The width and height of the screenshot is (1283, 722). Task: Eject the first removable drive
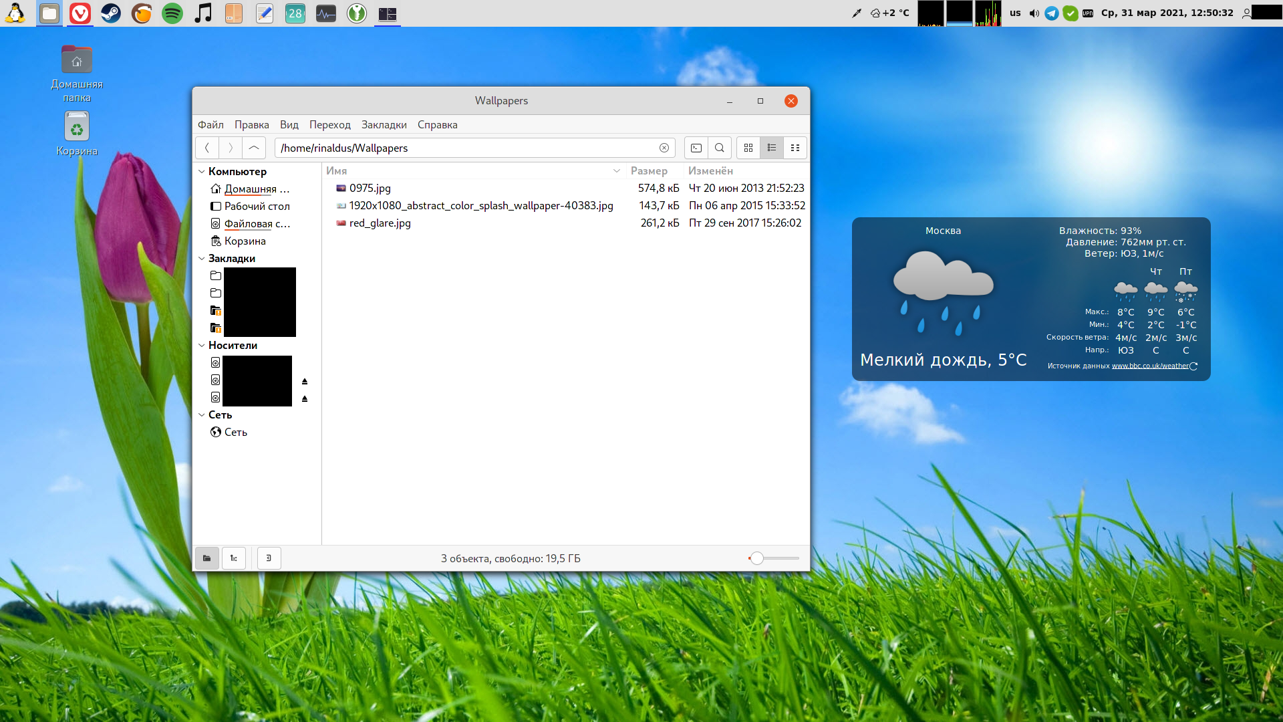305,381
